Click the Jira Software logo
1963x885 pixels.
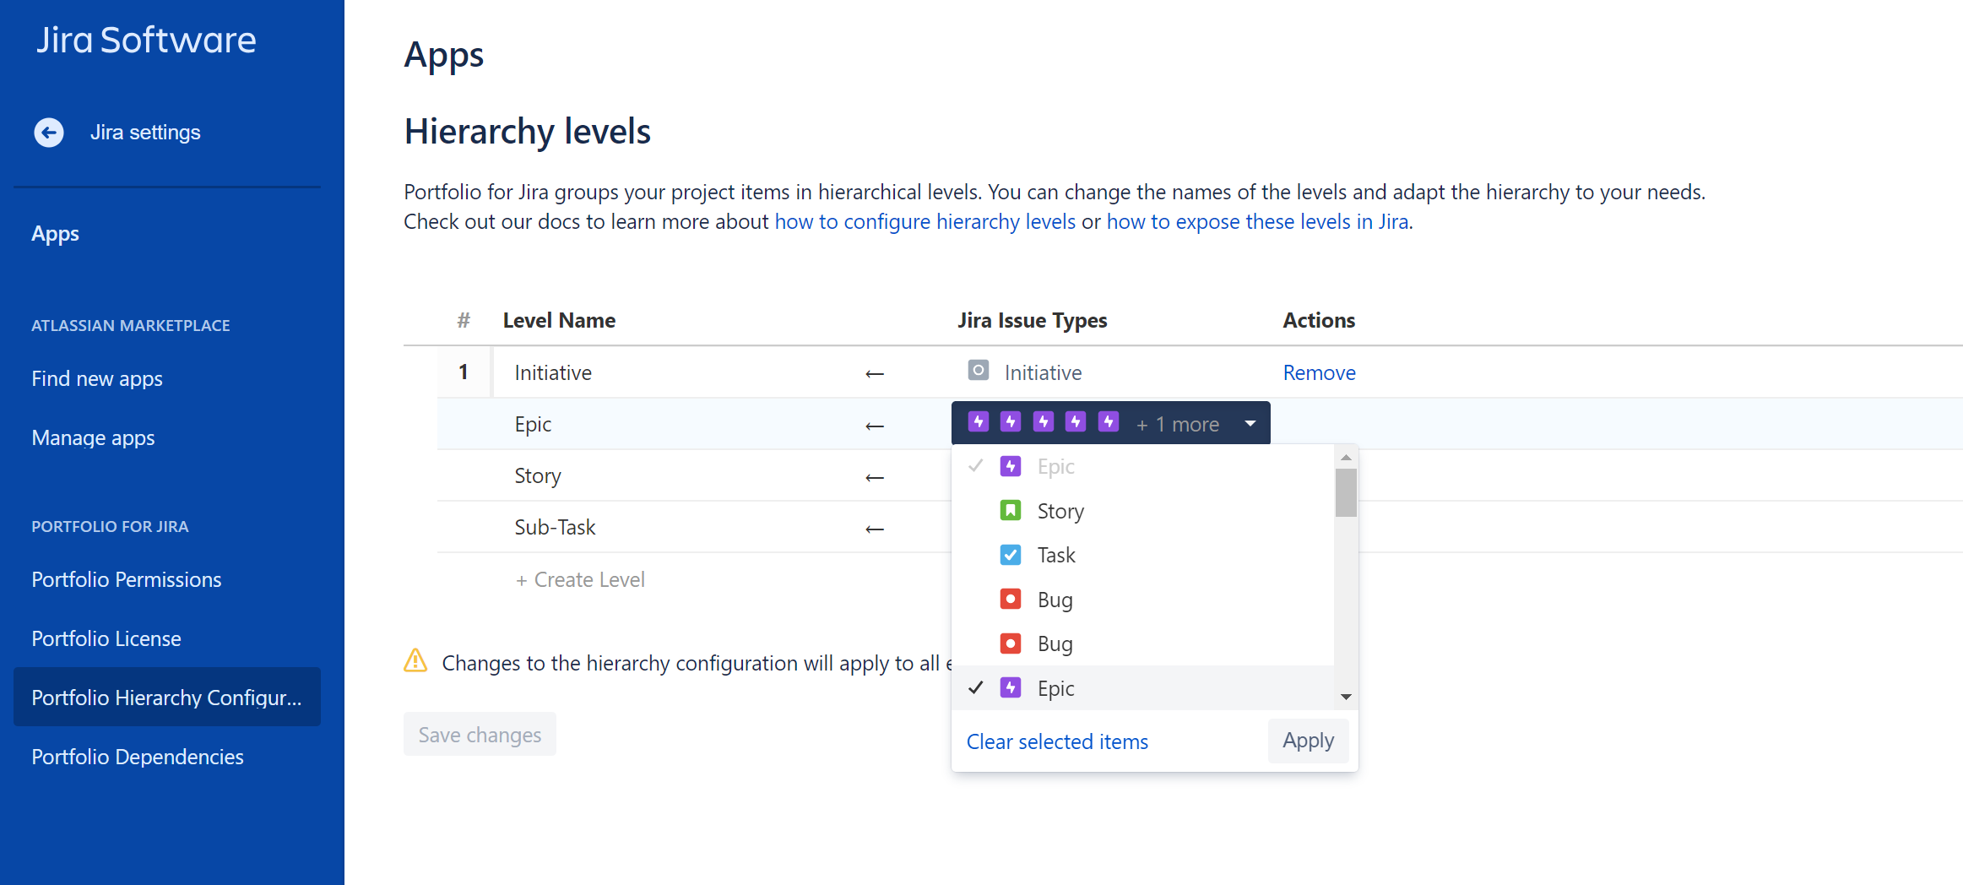click(146, 40)
